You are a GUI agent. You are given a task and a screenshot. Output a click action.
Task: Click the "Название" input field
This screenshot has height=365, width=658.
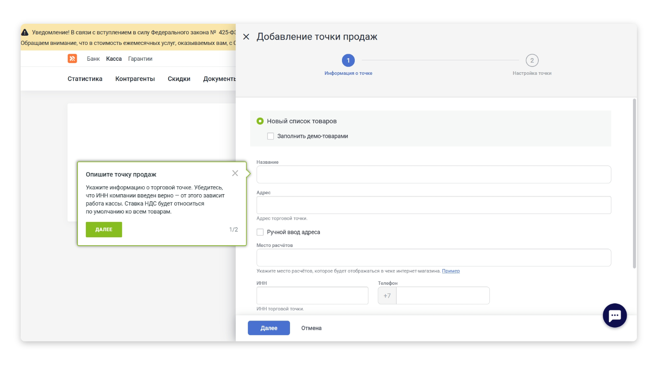(434, 175)
